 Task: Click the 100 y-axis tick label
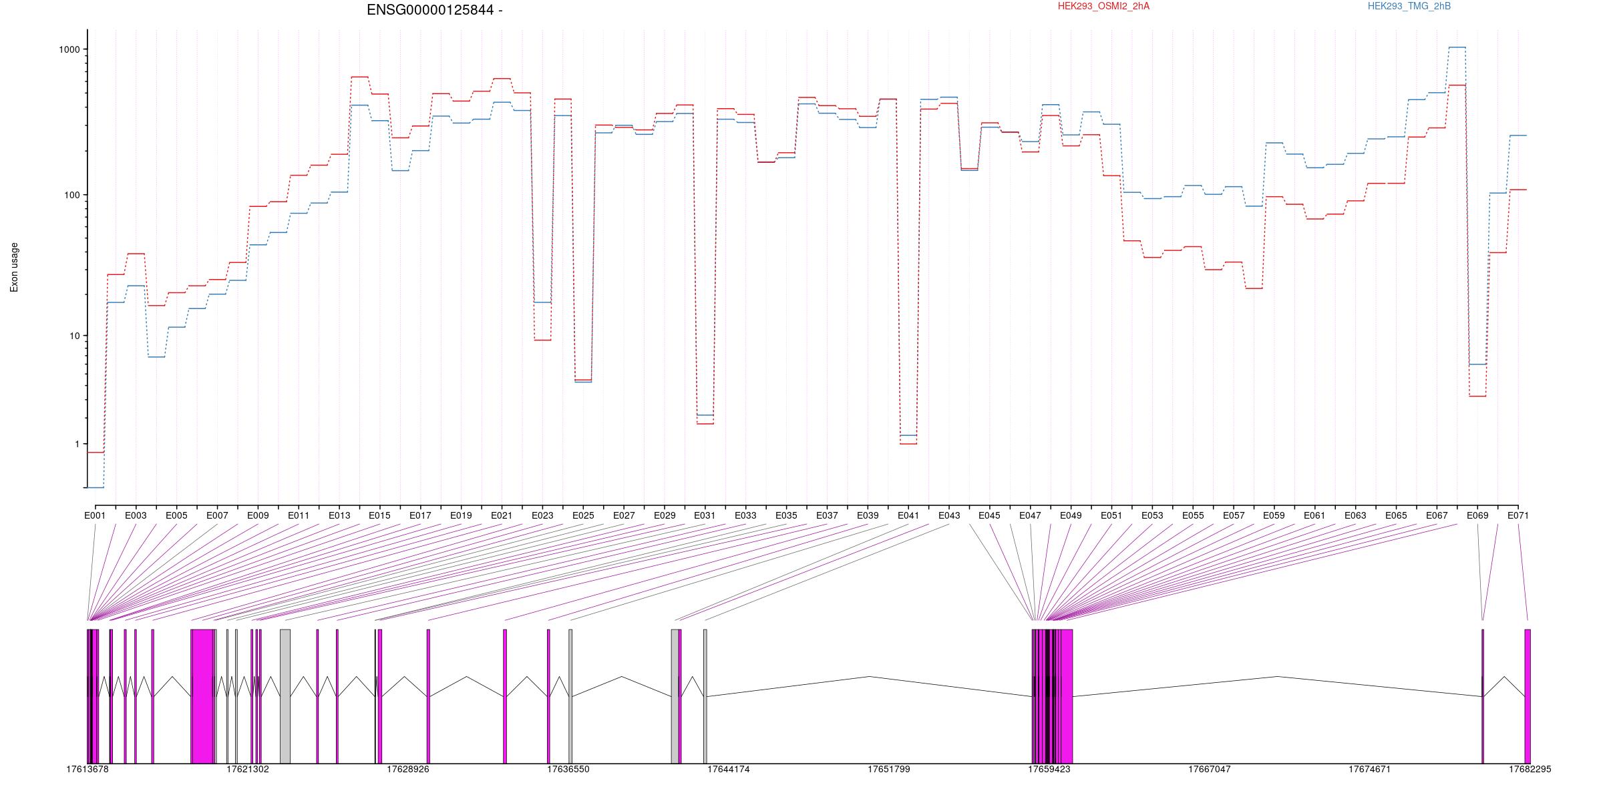point(72,195)
